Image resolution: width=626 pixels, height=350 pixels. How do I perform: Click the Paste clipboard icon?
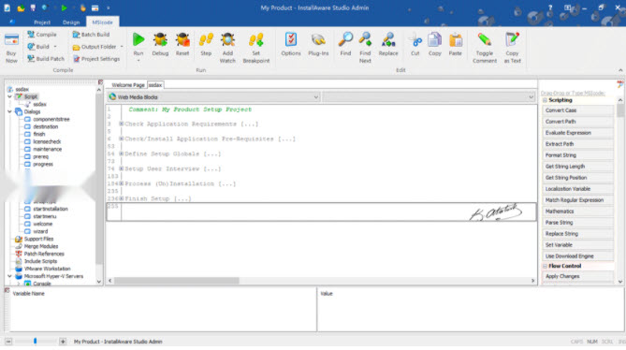pyautogui.click(x=455, y=39)
